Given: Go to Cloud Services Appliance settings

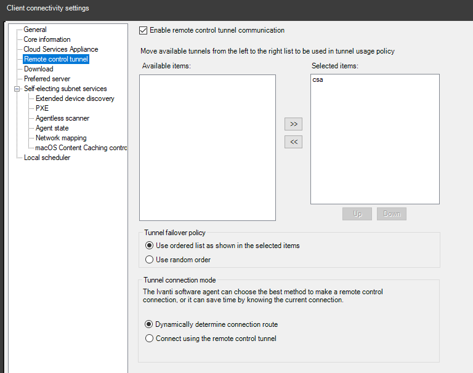Looking at the screenshot, I should point(60,49).
